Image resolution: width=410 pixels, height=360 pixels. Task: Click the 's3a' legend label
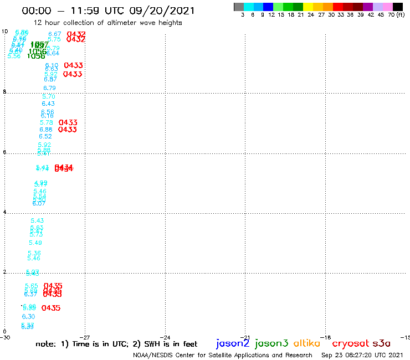381,343
